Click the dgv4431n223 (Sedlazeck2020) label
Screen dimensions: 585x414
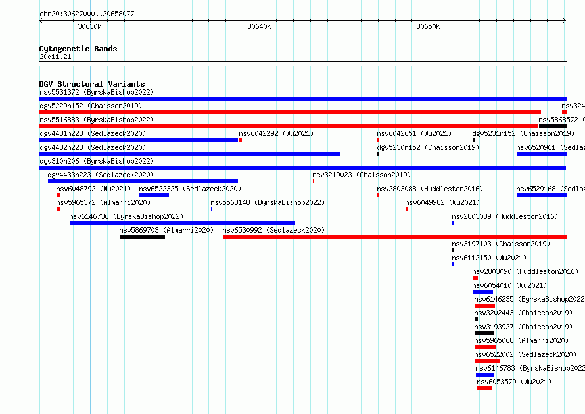(x=93, y=133)
